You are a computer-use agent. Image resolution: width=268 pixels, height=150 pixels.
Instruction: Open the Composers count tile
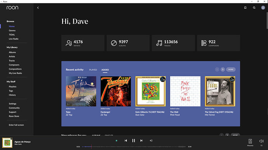(x=218, y=43)
